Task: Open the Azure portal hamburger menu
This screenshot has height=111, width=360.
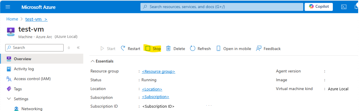Action: click(8, 7)
